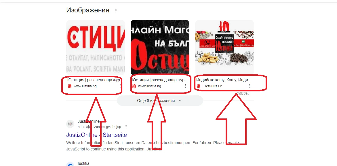
Task: Click iustitia.bg favicon under first image
Action: tap(69, 86)
